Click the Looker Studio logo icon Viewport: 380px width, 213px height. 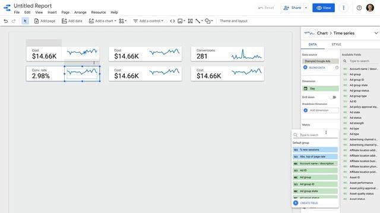point(7,8)
